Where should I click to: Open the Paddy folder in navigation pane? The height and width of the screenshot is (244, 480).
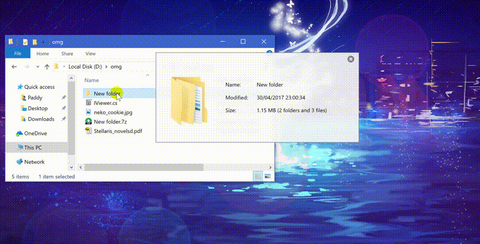35,97
